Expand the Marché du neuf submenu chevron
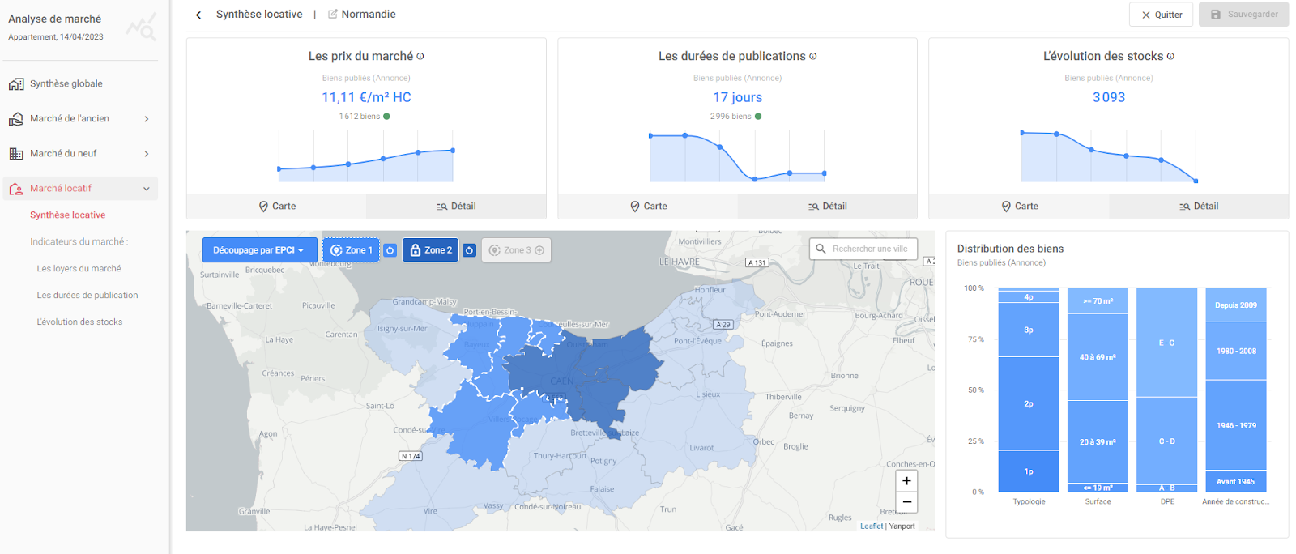 pyautogui.click(x=147, y=154)
